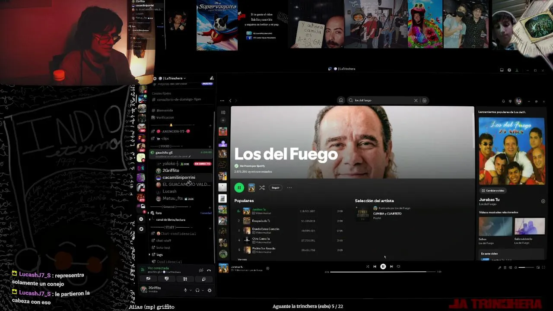Viewport: 553px width, 311px height.
Task: Play the track Después de Ti
Action: [261, 221]
